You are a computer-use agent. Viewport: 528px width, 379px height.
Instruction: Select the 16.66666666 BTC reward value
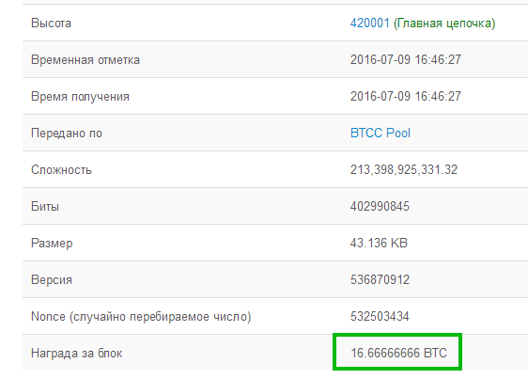coord(398,353)
